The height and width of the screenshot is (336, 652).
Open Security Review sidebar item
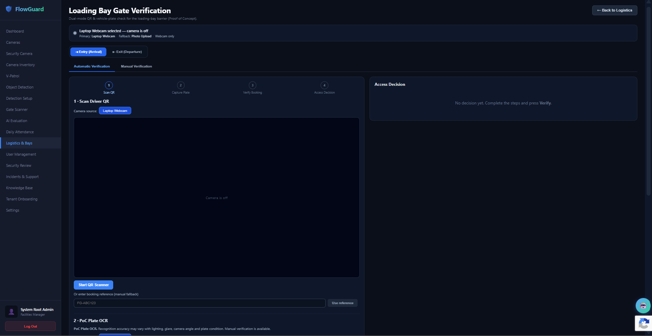(x=31, y=165)
